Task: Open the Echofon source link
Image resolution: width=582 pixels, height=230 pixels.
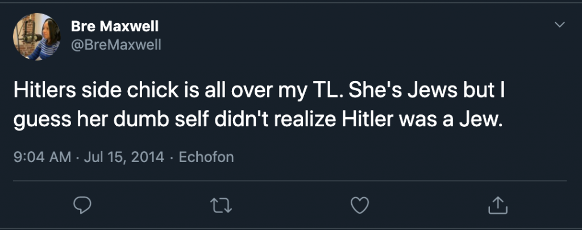Action: 206,157
